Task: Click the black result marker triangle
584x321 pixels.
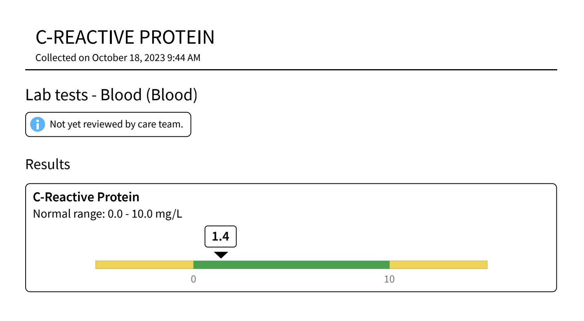Action: (x=221, y=255)
